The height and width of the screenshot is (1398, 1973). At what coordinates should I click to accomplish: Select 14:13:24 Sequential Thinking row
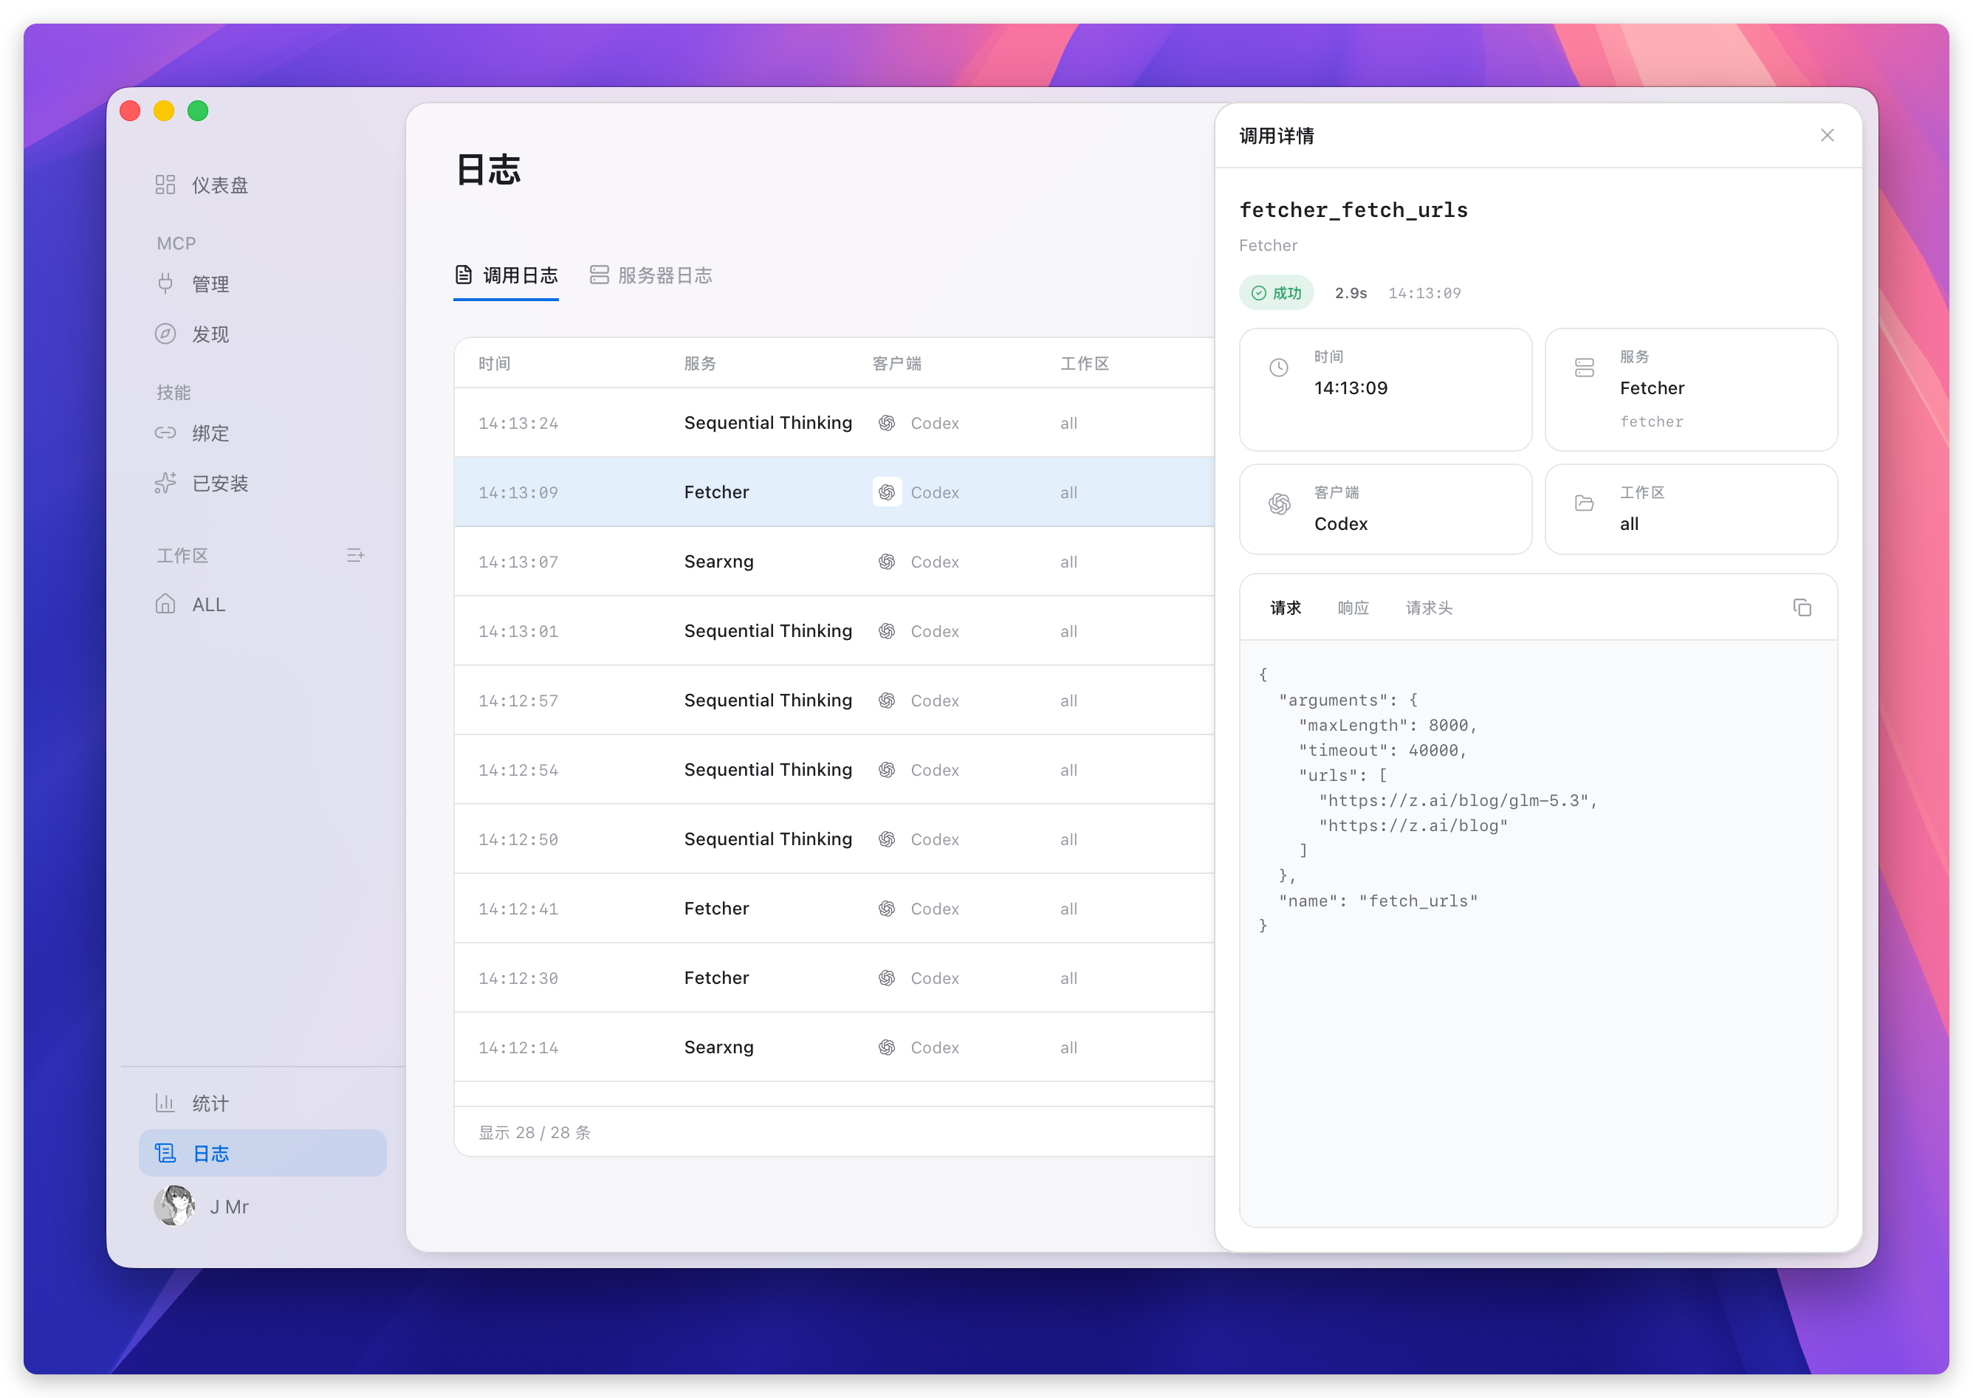pos(834,423)
